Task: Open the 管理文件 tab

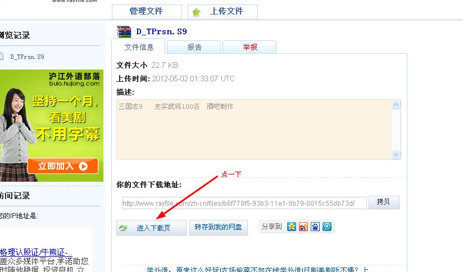Action: [x=147, y=12]
